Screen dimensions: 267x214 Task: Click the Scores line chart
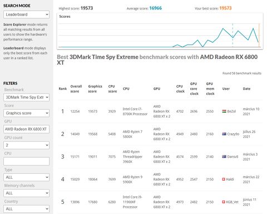(160, 31)
